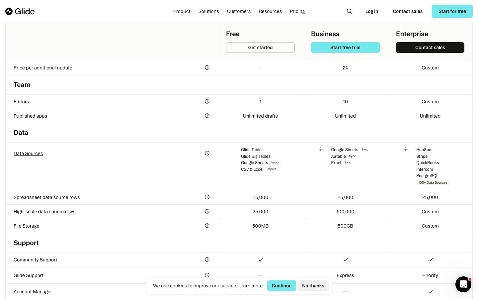Click the Editors info icon

pos(207,102)
